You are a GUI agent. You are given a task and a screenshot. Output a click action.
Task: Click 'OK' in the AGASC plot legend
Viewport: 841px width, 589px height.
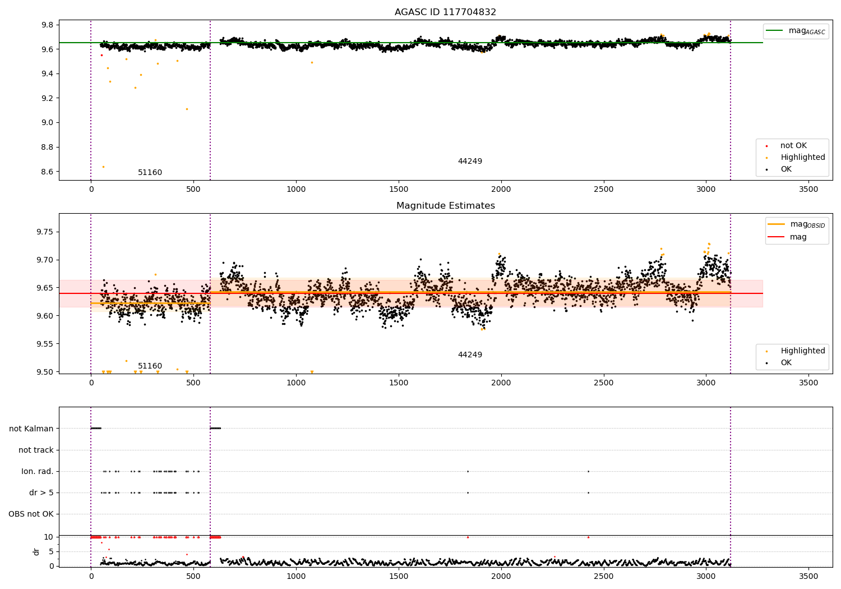pos(786,169)
